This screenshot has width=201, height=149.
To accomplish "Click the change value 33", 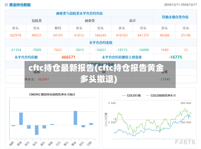I will 186,50.
